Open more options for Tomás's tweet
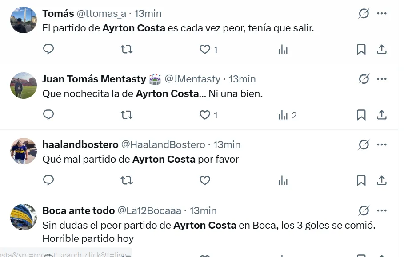This screenshot has width=408, height=257. pos(382,14)
